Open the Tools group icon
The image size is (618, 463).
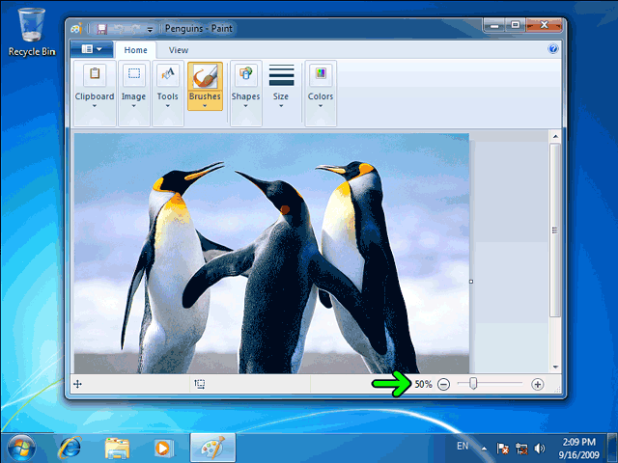pyautogui.click(x=167, y=74)
